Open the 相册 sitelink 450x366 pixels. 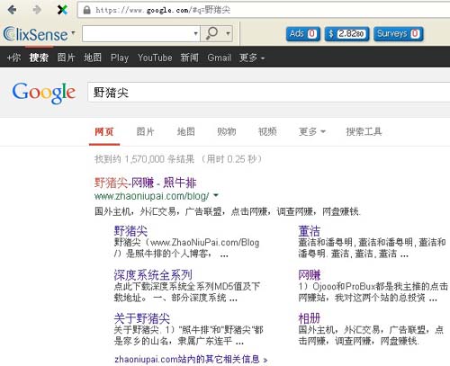coord(309,318)
